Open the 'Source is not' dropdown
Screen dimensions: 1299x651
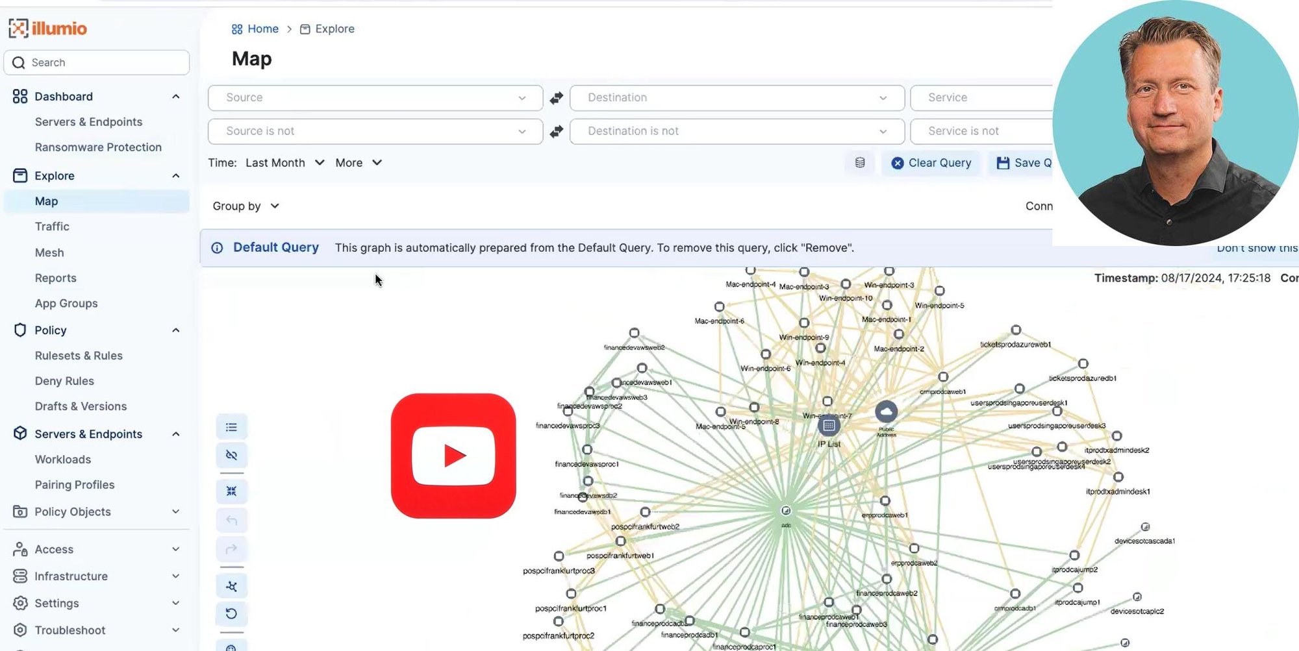[375, 132]
